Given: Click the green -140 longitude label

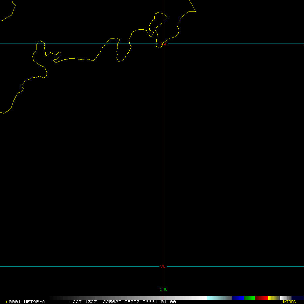Looking at the screenshot, I should (162, 289).
